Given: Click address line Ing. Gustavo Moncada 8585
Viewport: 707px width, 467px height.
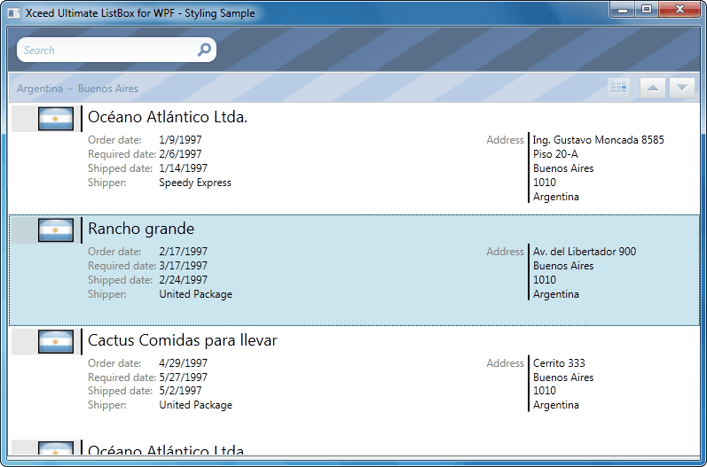Looking at the screenshot, I should point(599,140).
